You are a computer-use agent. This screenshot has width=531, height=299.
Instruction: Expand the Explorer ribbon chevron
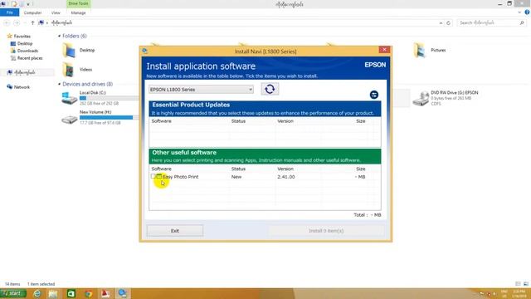tap(519, 12)
